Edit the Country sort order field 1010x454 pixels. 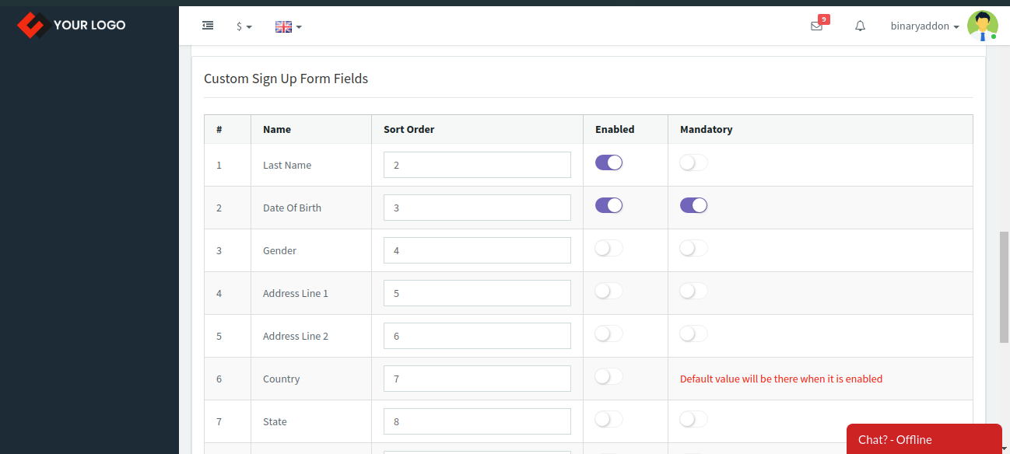(477, 379)
